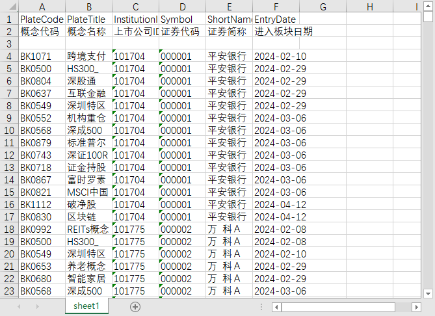
Task: Select cell 深证100R
Action: coord(89,155)
